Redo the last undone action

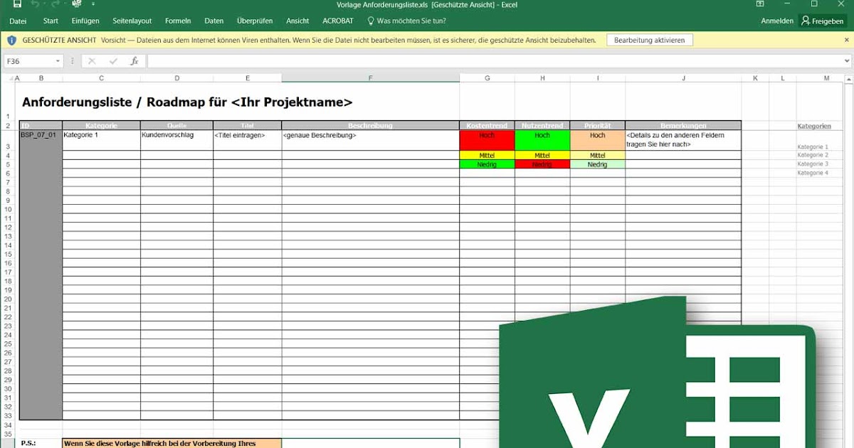[x=55, y=4]
